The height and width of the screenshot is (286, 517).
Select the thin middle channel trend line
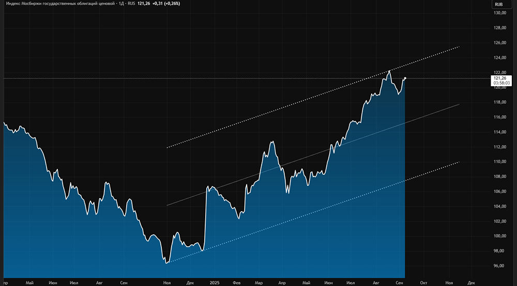pyautogui.click(x=313, y=155)
